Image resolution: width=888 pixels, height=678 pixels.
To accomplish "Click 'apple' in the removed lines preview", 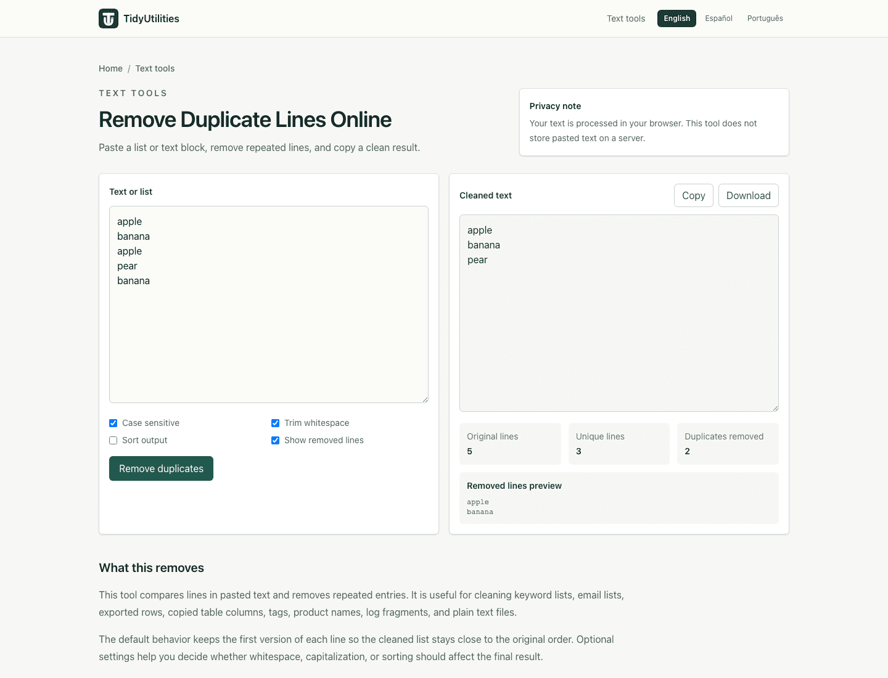I will 478,502.
